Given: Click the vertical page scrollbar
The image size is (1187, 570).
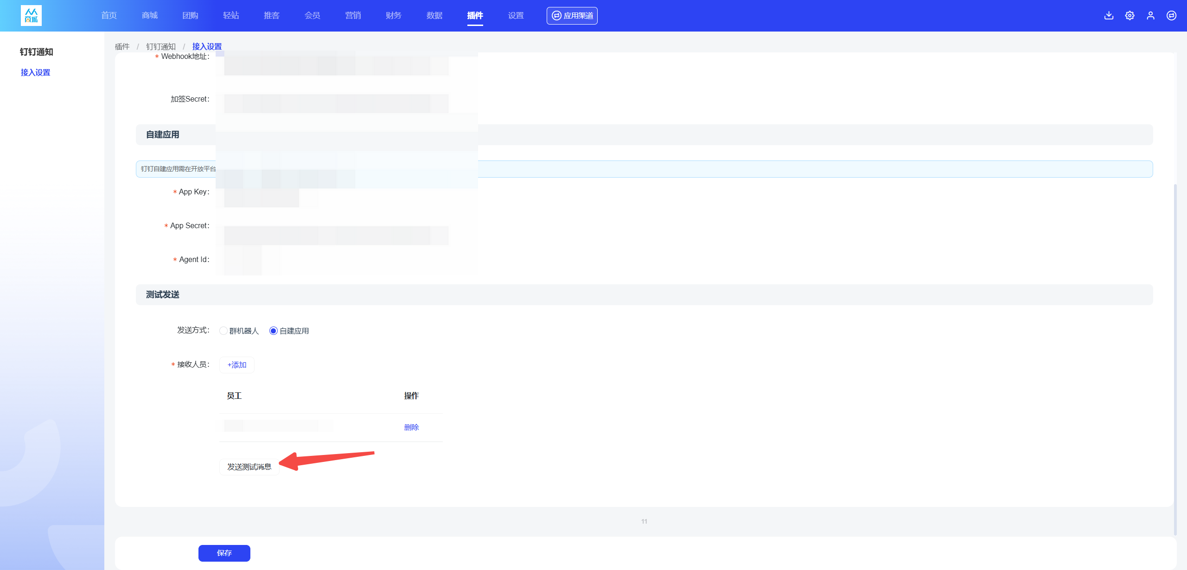Looking at the screenshot, I should point(1175,359).
